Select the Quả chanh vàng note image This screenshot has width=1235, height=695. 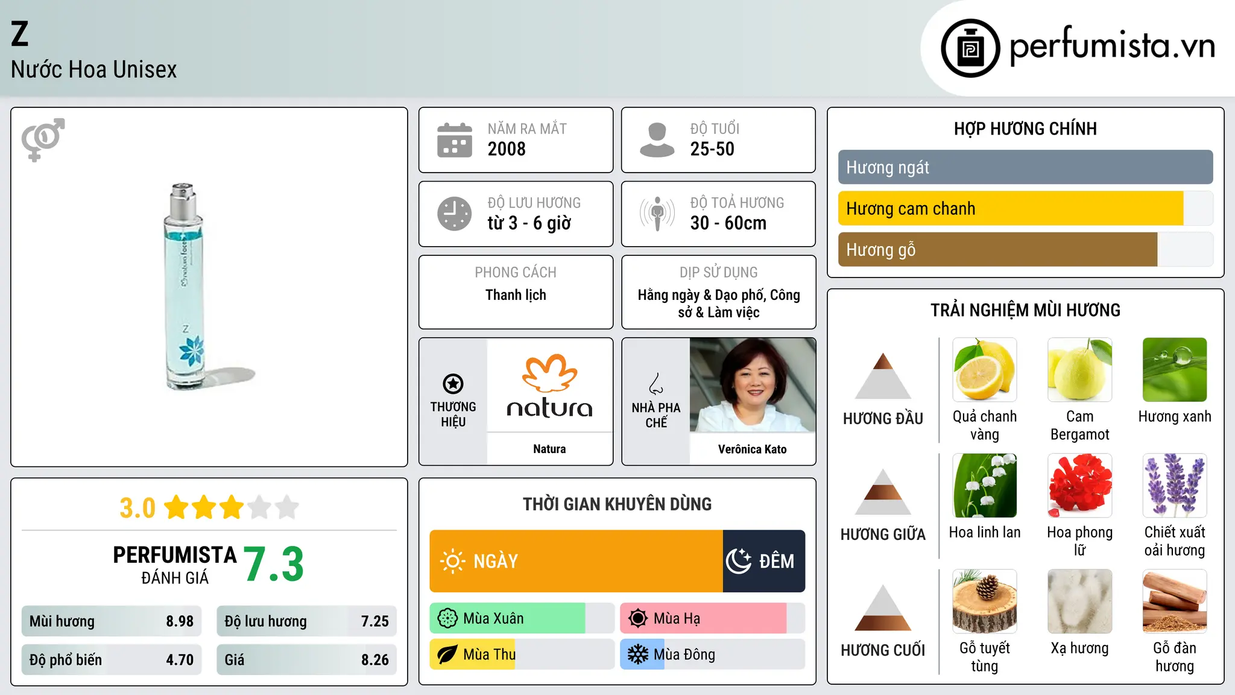[x=985, y=370]
